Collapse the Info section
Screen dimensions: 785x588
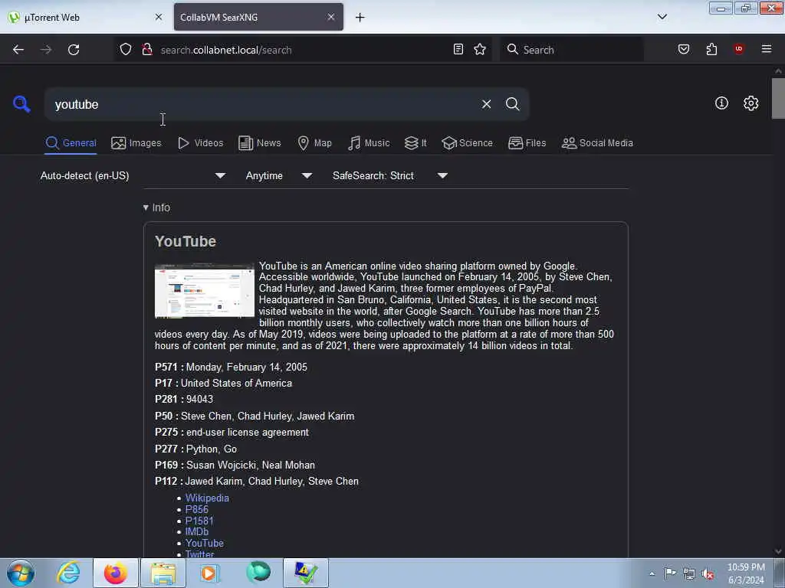(x=156, y=207)
